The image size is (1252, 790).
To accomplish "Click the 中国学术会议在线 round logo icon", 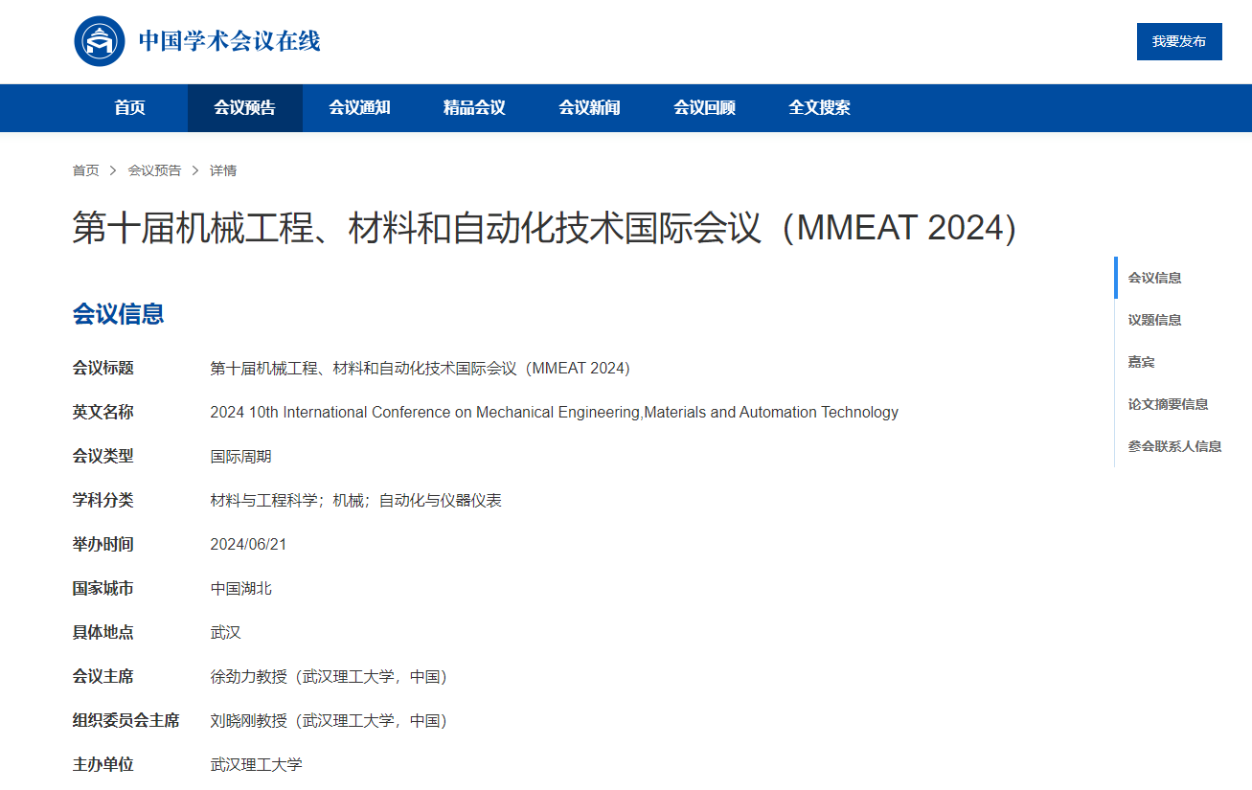I will click(100, 41).
